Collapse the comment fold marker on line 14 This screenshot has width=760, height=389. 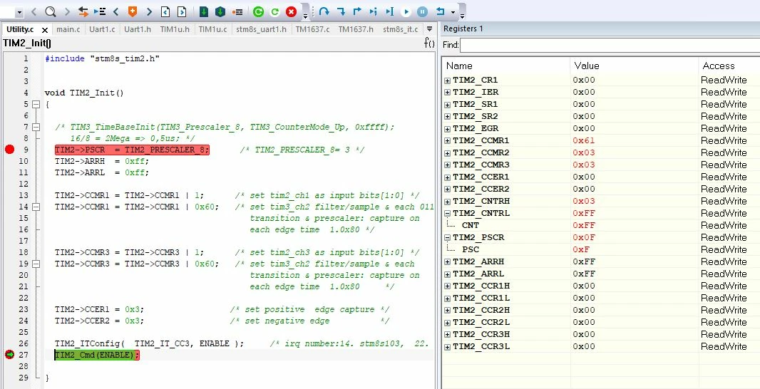coord(36,207)
